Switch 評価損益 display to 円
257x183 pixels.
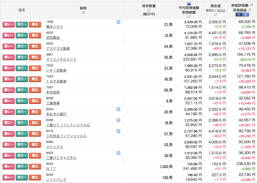tap(238, 15)
